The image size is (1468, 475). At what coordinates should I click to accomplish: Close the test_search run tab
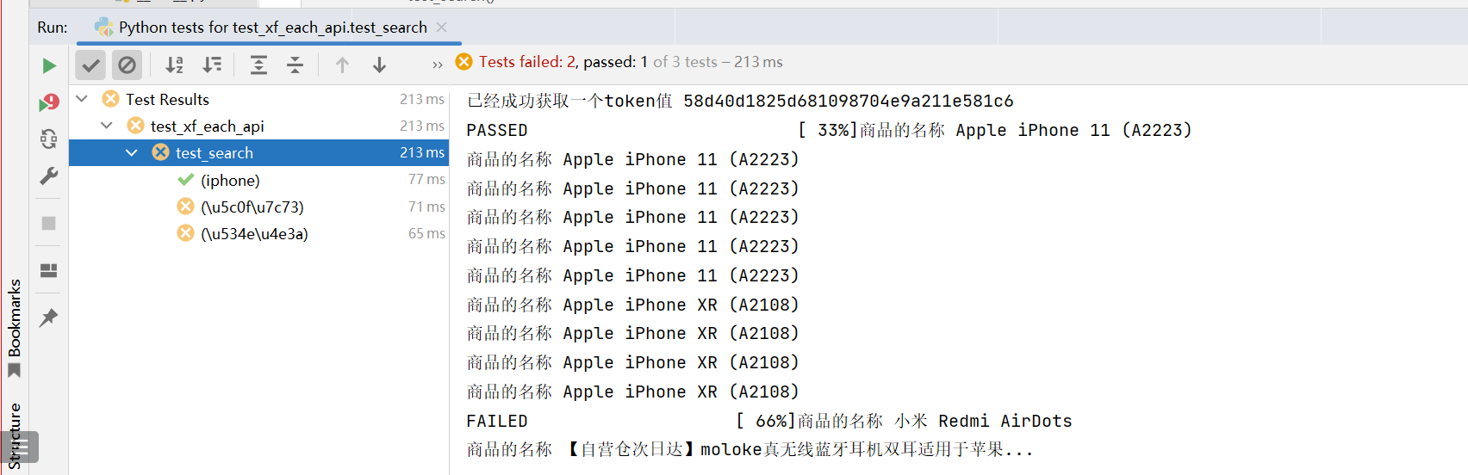click(442, 28)
